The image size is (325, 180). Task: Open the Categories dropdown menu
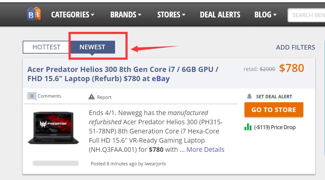[73, 15]
